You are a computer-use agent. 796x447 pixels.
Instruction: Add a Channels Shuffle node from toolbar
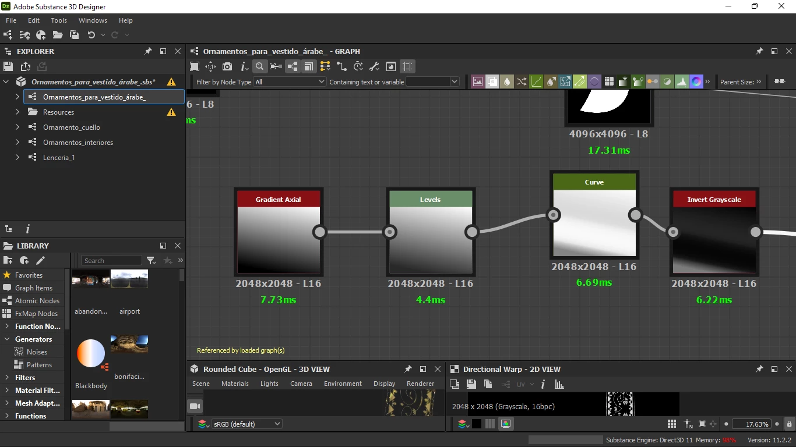[522, 81]
